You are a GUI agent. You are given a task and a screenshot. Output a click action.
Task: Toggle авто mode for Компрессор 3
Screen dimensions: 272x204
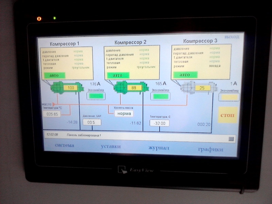[185, 75]
